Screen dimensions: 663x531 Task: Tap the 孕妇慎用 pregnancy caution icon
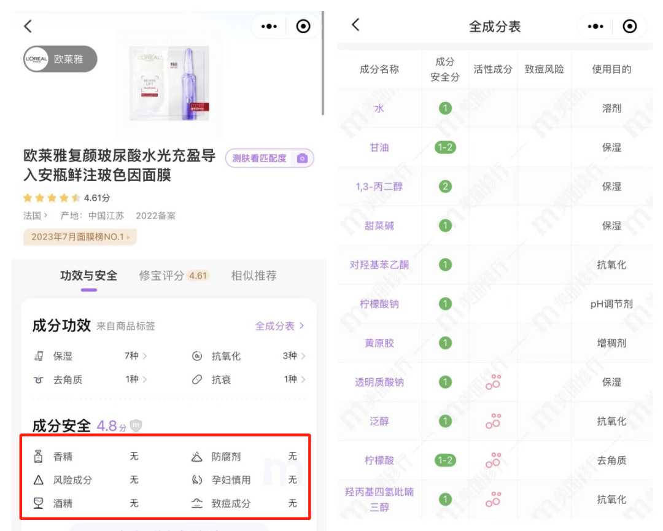[x=197, y=480]
